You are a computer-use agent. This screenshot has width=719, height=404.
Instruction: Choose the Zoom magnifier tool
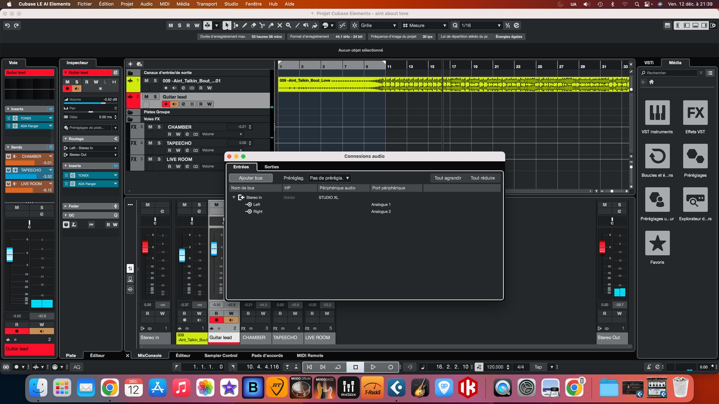click(288, 25)
